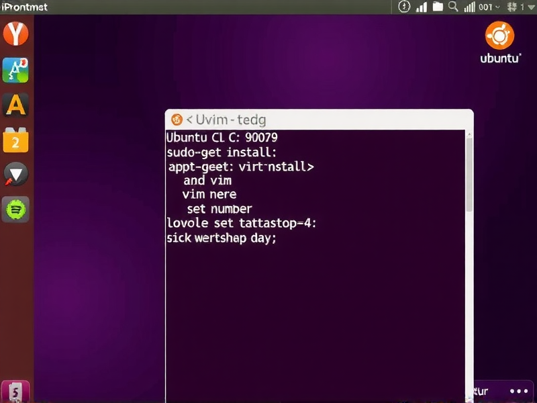Open the red Y app in dock
Screen dimensions: 537x403
15,33
